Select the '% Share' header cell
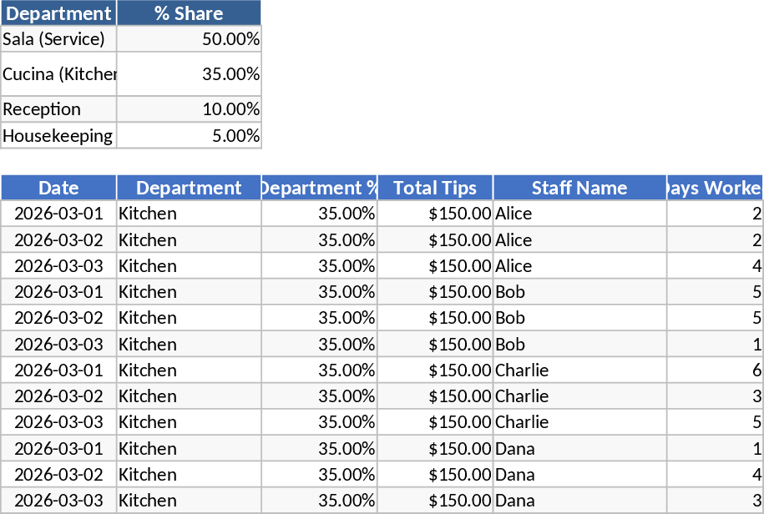Image resolution: width=764 pixels, height=514 pixels. click(x=189, y=13)
